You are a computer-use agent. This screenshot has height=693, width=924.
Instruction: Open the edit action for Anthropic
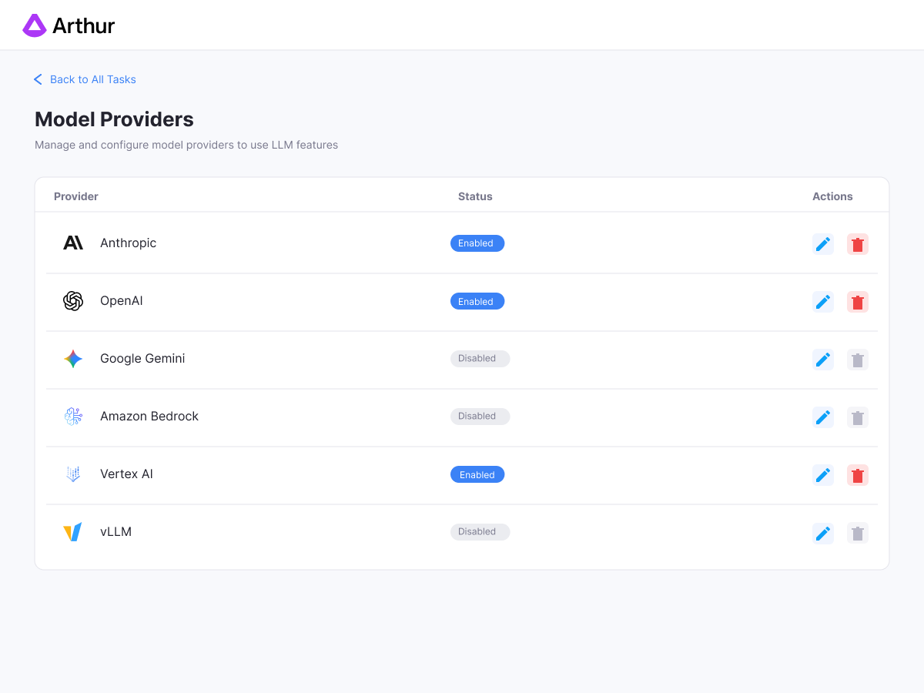(822, 243)
